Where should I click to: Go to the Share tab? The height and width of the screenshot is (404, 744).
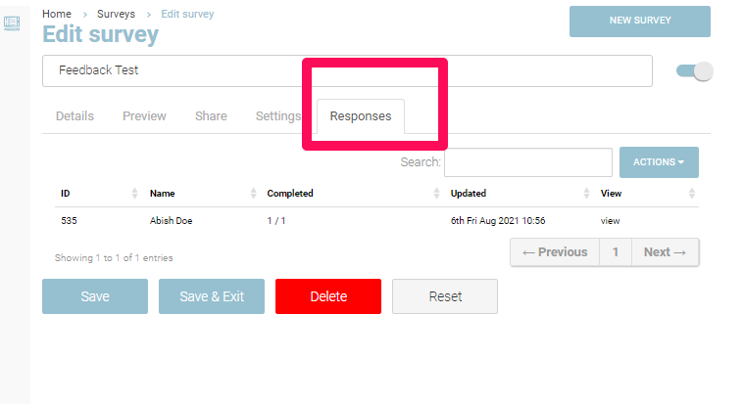(x=211, y=116)
